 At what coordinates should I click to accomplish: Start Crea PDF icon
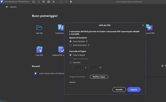coord(39,50)
